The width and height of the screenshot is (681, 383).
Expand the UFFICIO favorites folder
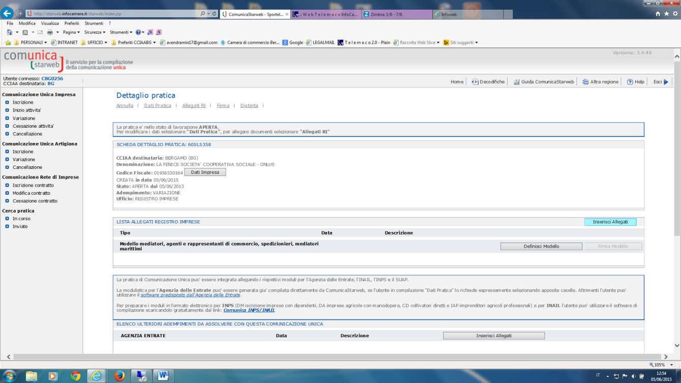point(94,43)
